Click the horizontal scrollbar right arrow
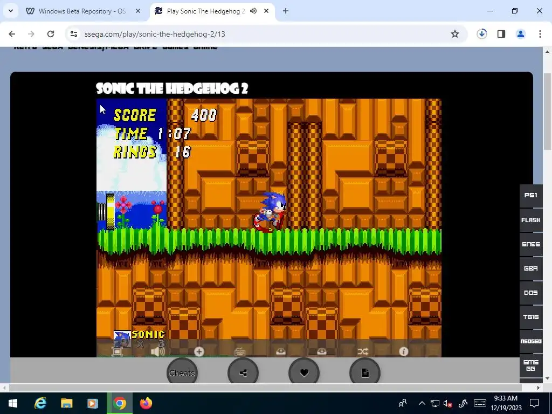 (539, 388)
